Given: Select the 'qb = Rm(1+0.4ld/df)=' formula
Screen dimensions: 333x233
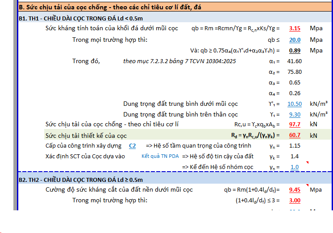Looking at the screenshot, I should point(252,190).
